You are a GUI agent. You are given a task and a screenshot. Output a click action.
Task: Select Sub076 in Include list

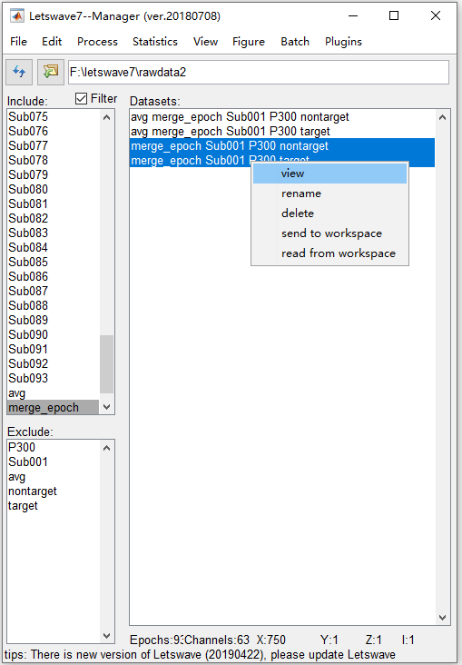tap(54, 131)
